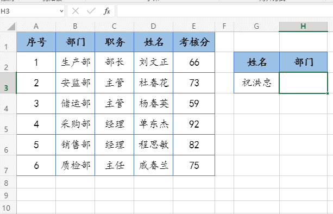
Task: Click header cell 部门 in column B
Action: click(75, 42)
